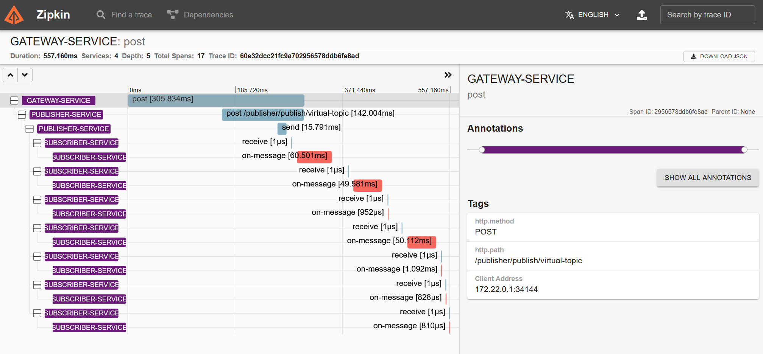Collapse SUBSCRIBER-SERVICE node with 60.501ms on-message
Screen dimensions: 763x354
[x=37, y=143]
